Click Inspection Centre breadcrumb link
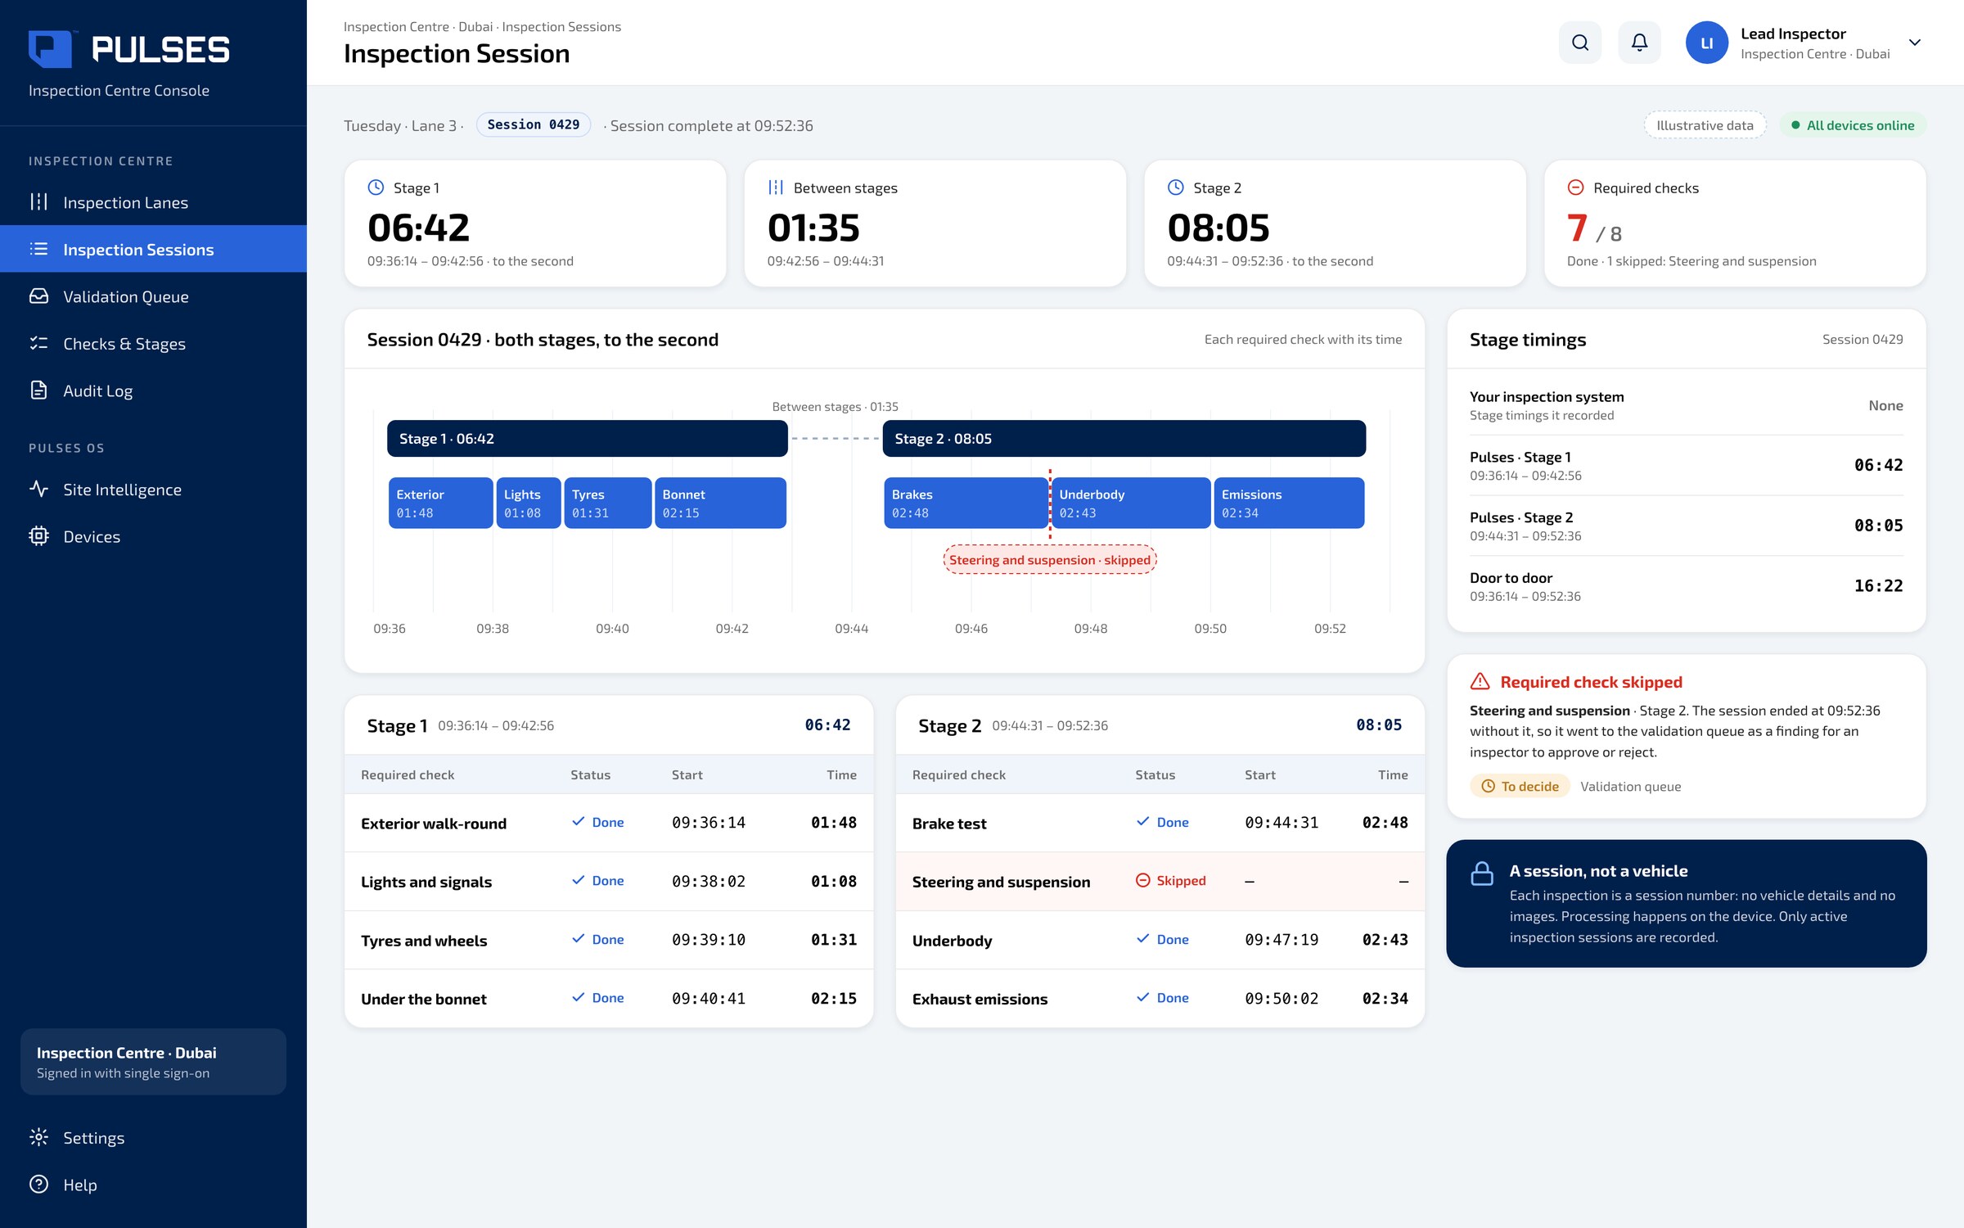The image size is (1964, 1228). click(x=396, y=27)
